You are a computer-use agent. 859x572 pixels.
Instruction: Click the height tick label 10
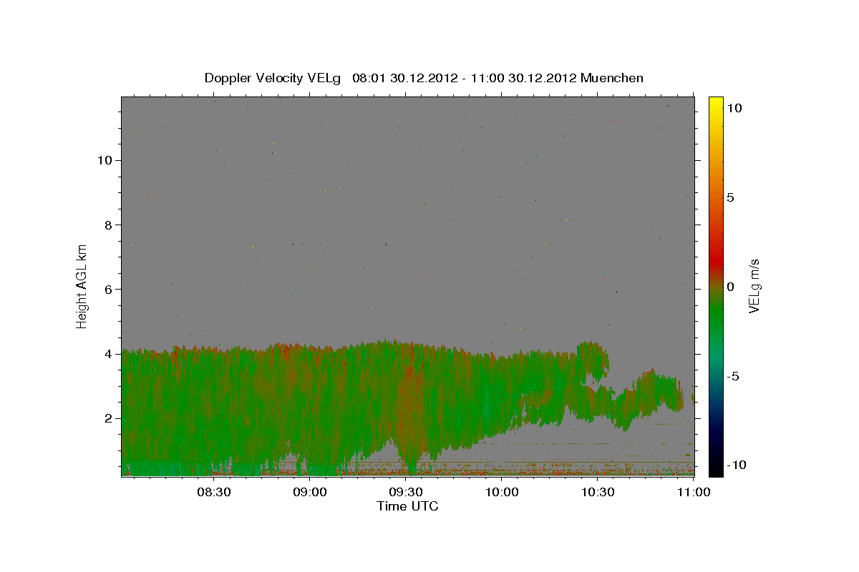[x=105, y=160]
